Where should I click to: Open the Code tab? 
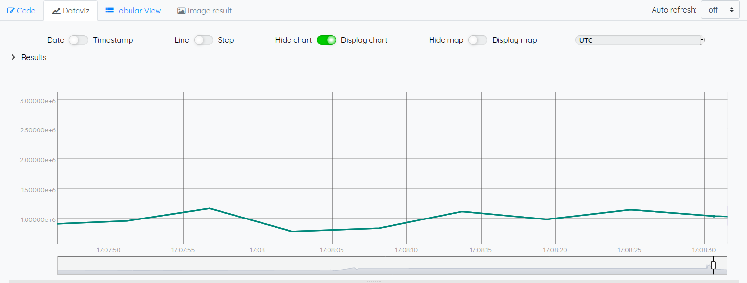click(x=21, y=11)
